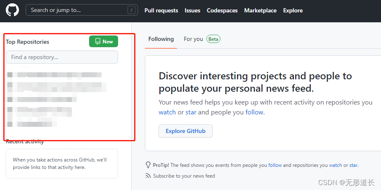
Task: Click the Explore GitHub button
Action: [185, 131]
